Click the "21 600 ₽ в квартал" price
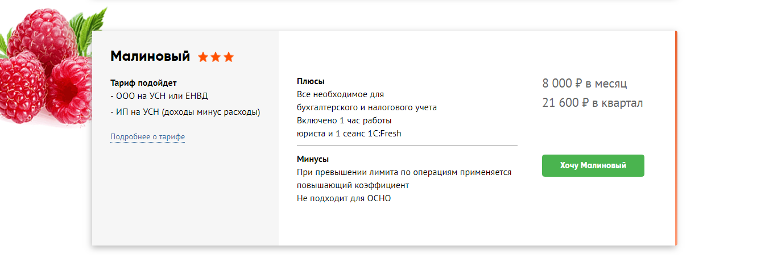 pos(592,103)
